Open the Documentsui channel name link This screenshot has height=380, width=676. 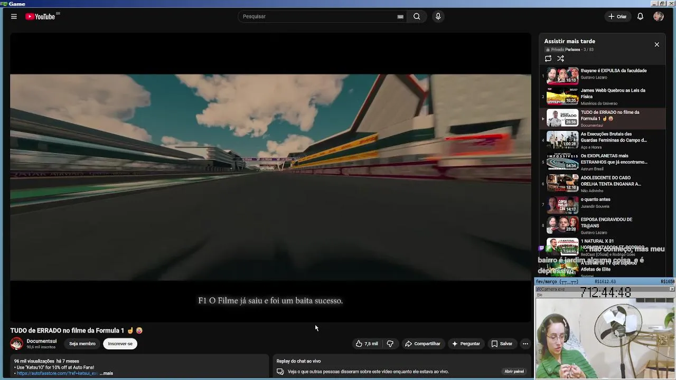coord(42,341)
